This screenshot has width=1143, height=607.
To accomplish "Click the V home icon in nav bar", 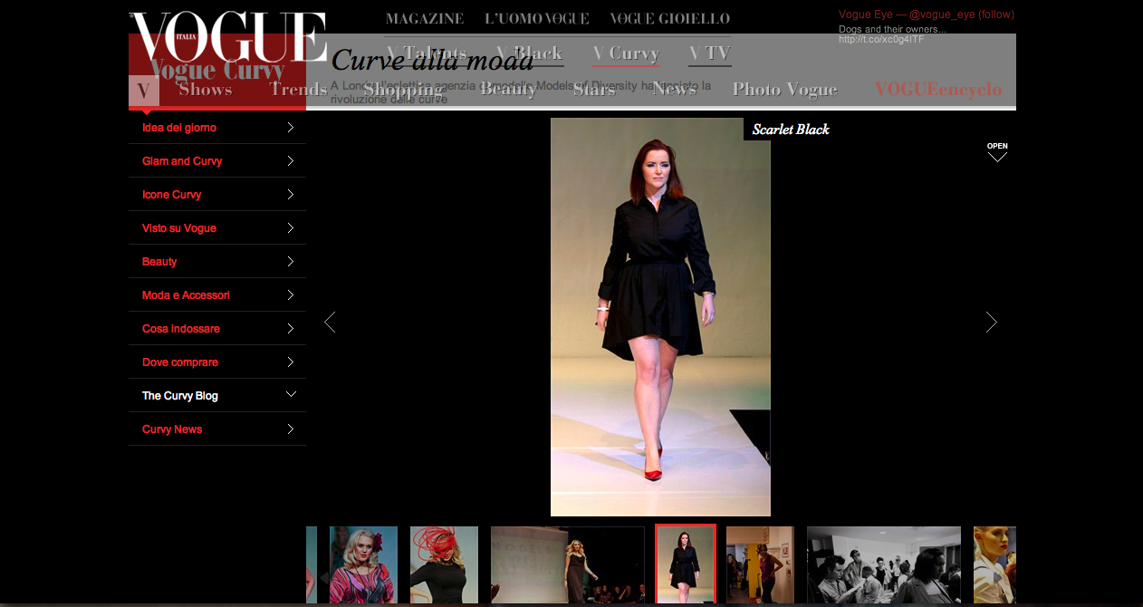I will (x=144, y=90).
